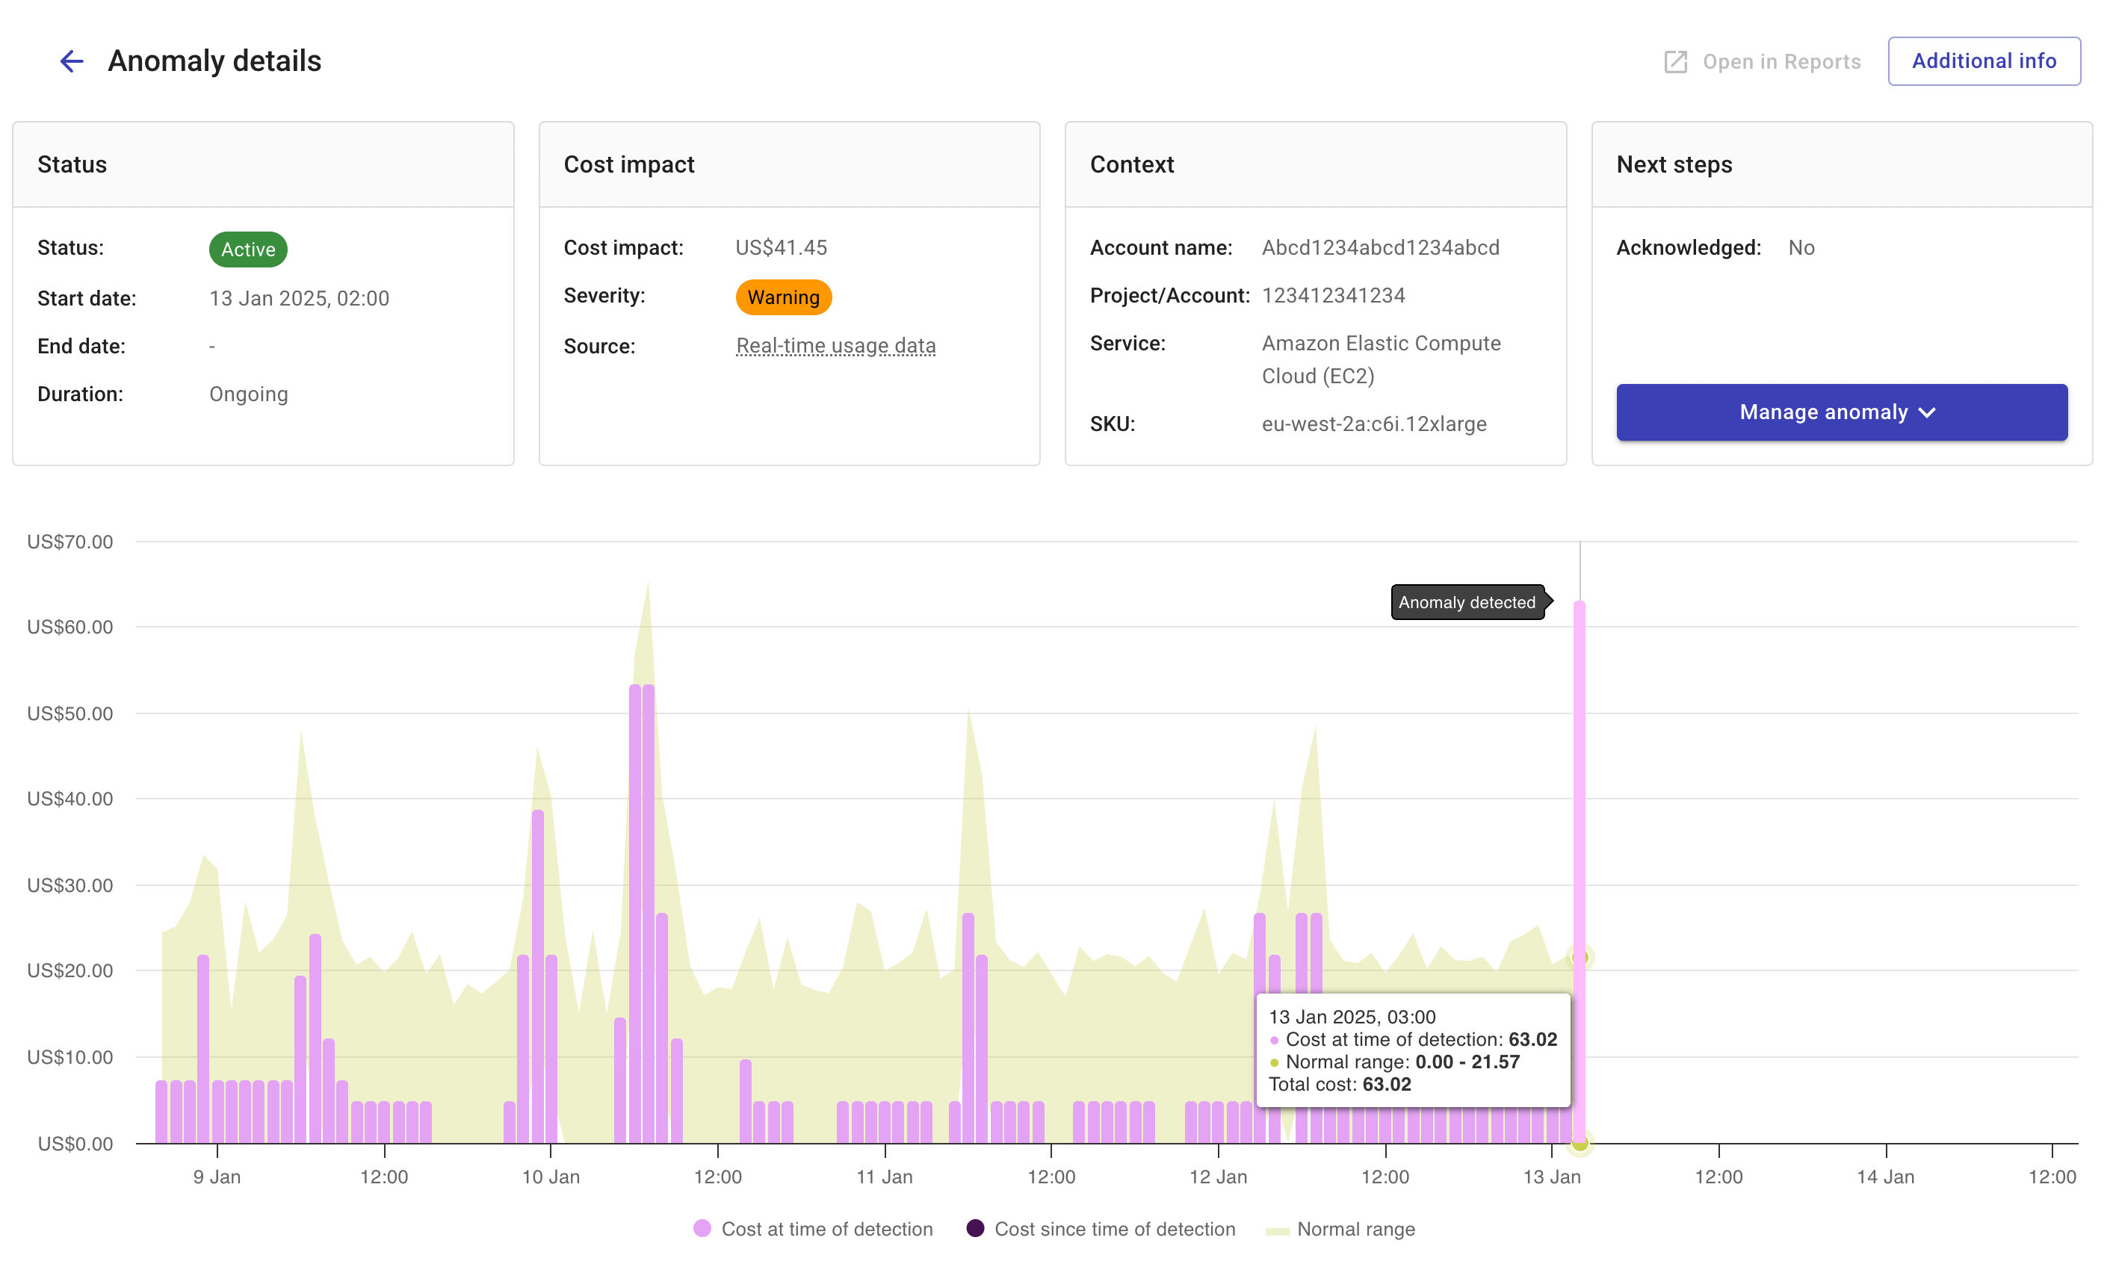The height and width of the screenshot is (1261, 2113).
Task: Toggle Cost at time of detection legend
Action: [813, 1229]
